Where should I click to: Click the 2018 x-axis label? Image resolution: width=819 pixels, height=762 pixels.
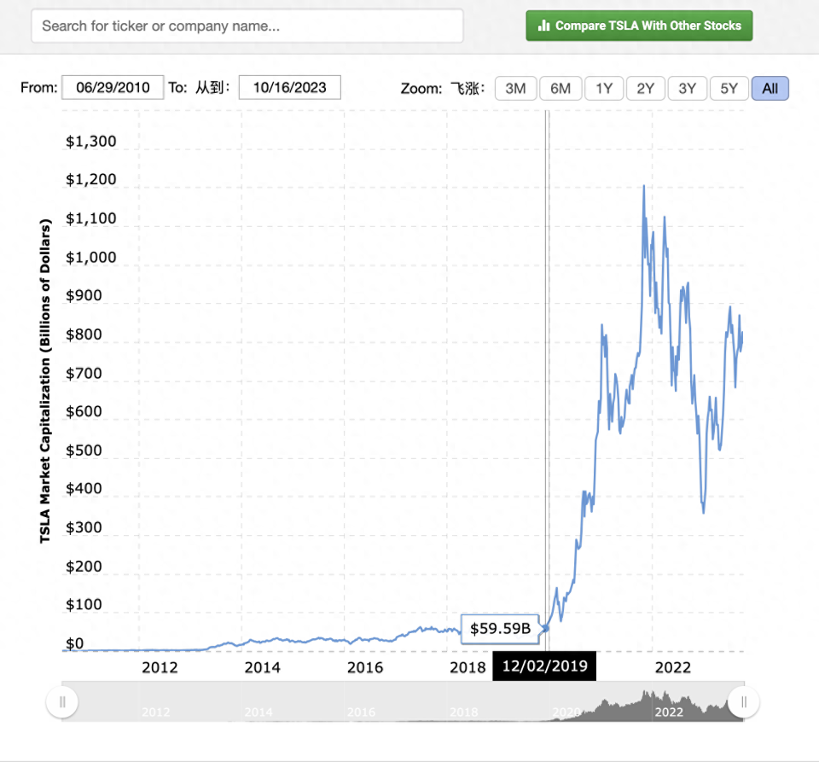(468, 667)
